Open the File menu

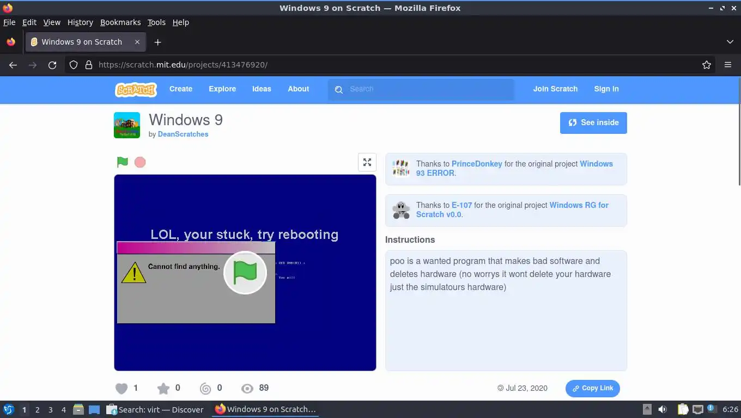[x=9, y=22]
